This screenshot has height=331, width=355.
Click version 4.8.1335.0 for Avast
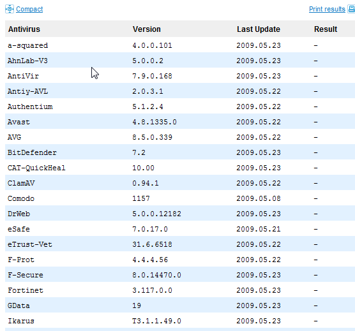tap(155, 122)
